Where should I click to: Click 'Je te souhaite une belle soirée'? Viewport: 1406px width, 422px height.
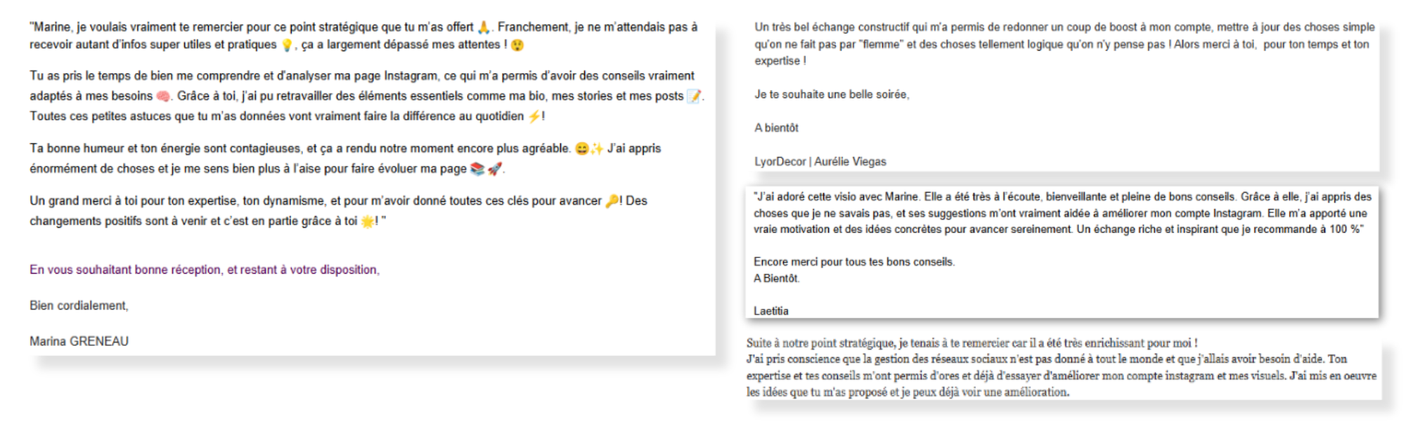832,94
